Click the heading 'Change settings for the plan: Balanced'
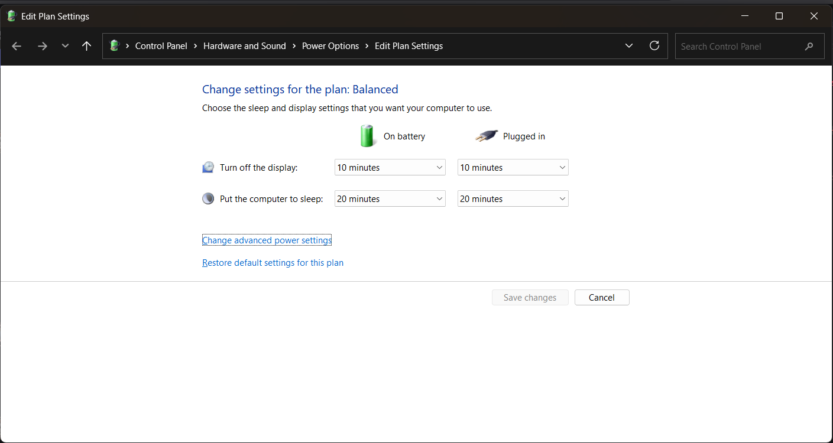This screenshot has height=443, width=833. tap(300, 90)
